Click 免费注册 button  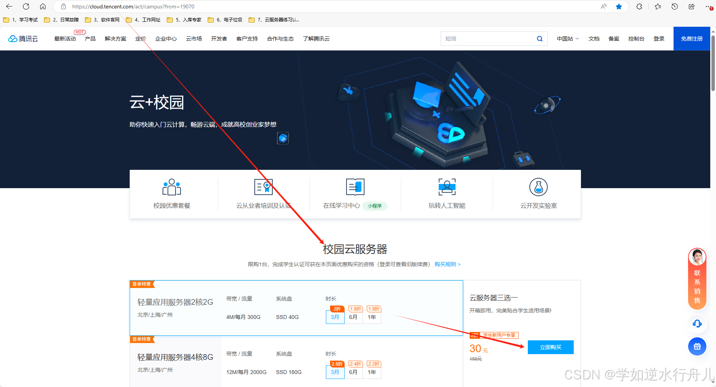pyautogui.click(x=692, y=39)
